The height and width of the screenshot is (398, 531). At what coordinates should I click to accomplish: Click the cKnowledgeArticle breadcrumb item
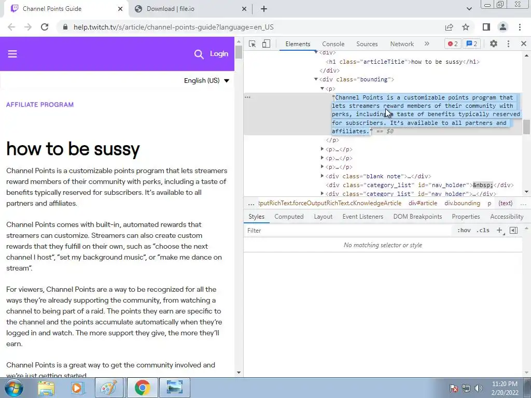pyautogui.click(x=329, y=203)
